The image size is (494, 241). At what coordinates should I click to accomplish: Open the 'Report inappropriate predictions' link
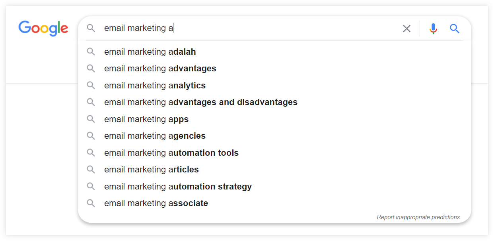418,217
